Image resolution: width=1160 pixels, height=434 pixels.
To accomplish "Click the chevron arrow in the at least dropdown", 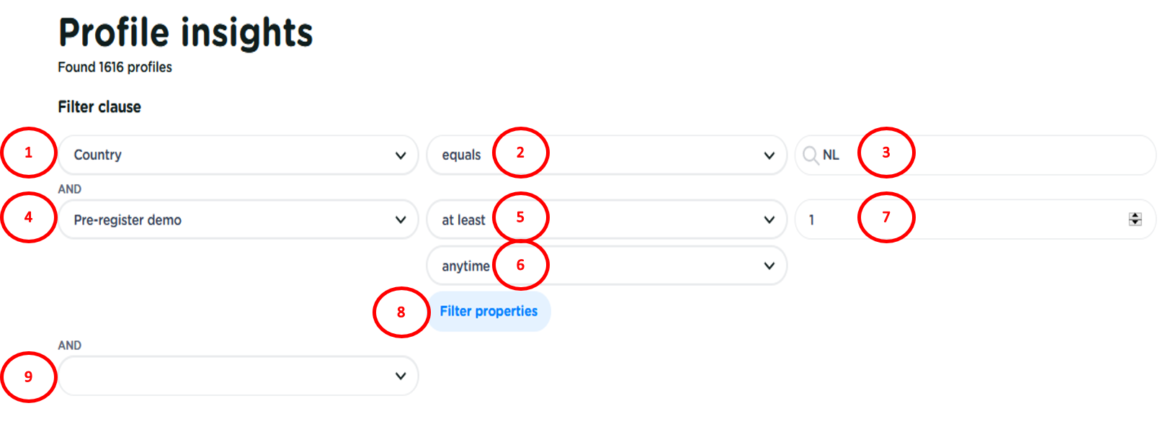I will 769,220.
